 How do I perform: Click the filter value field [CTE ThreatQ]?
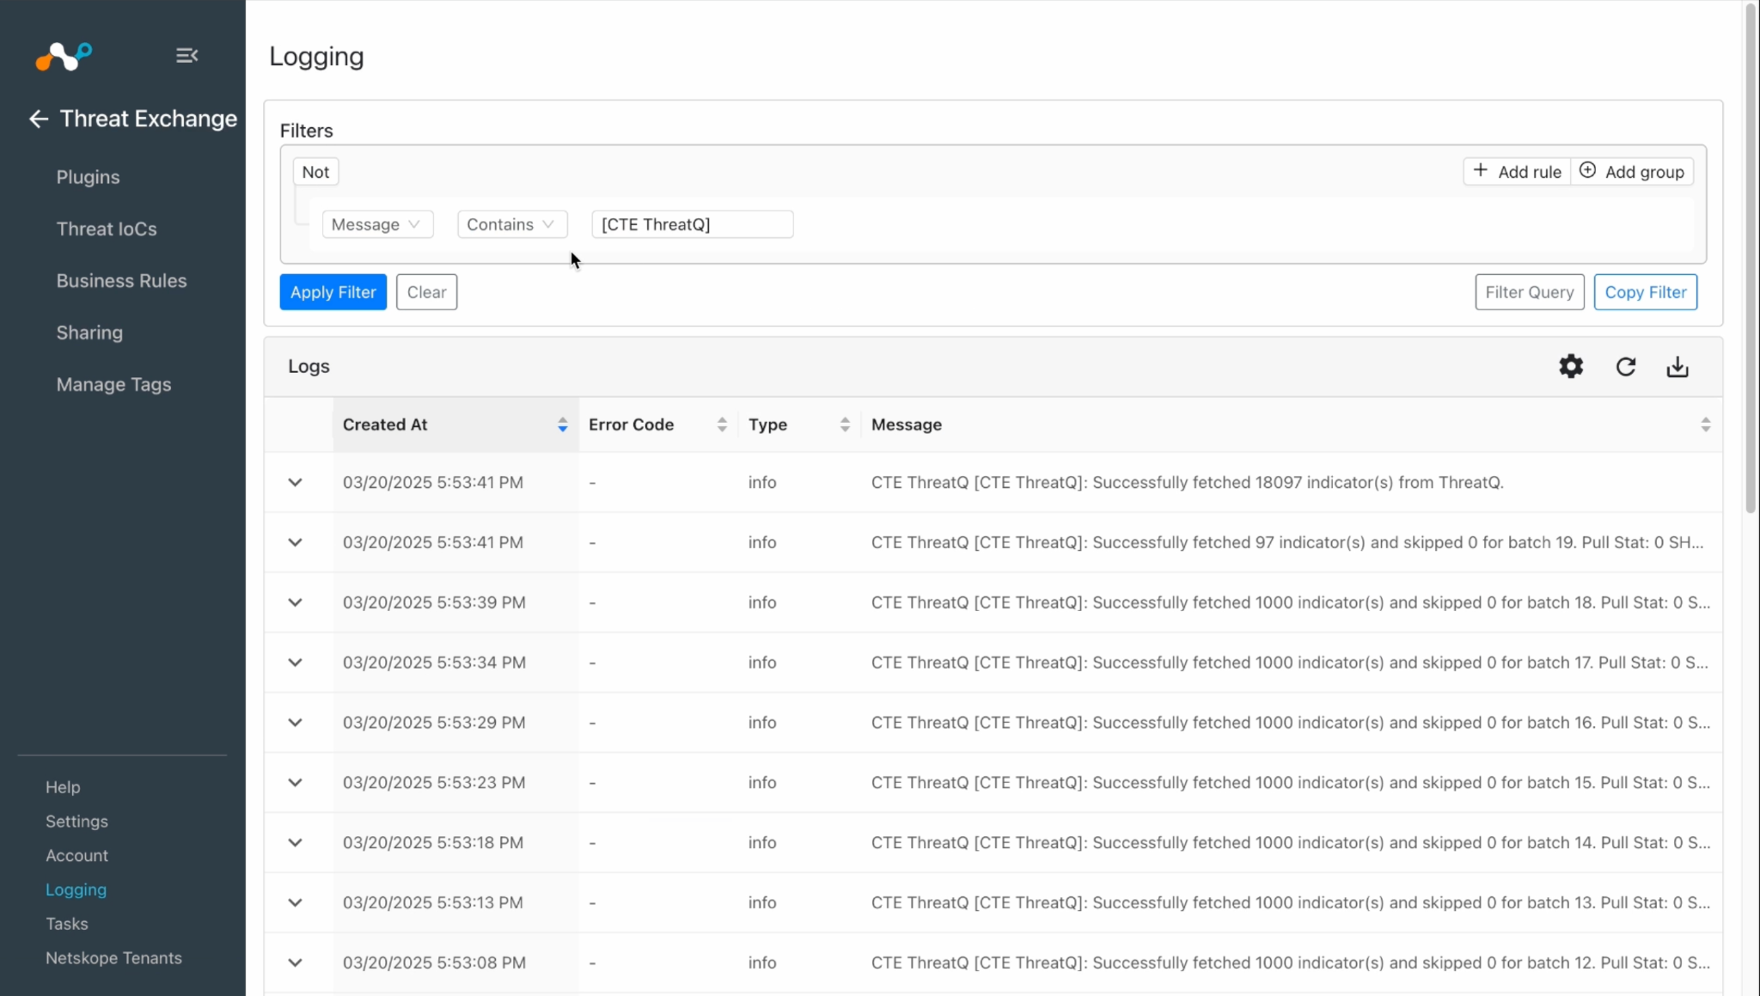[x=692, y=224]
